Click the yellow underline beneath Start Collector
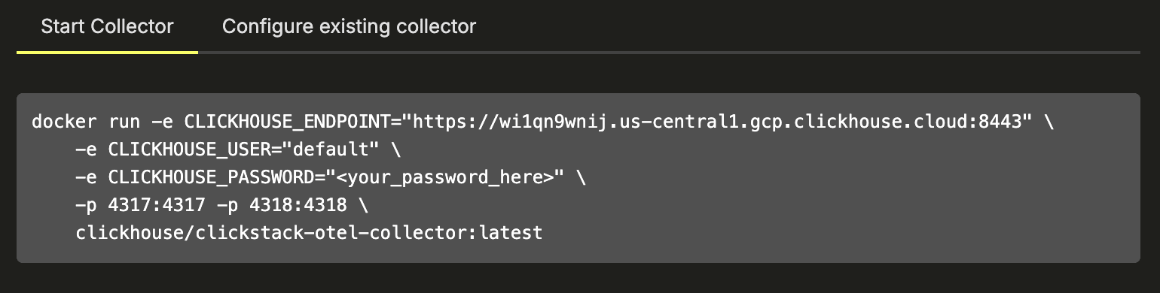 (x=107, y=53)
